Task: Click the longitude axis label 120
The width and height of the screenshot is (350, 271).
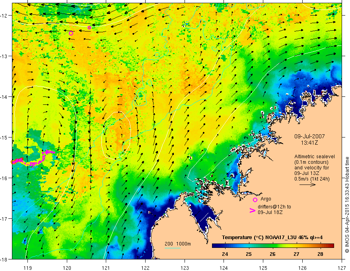Action: (67, 267)
